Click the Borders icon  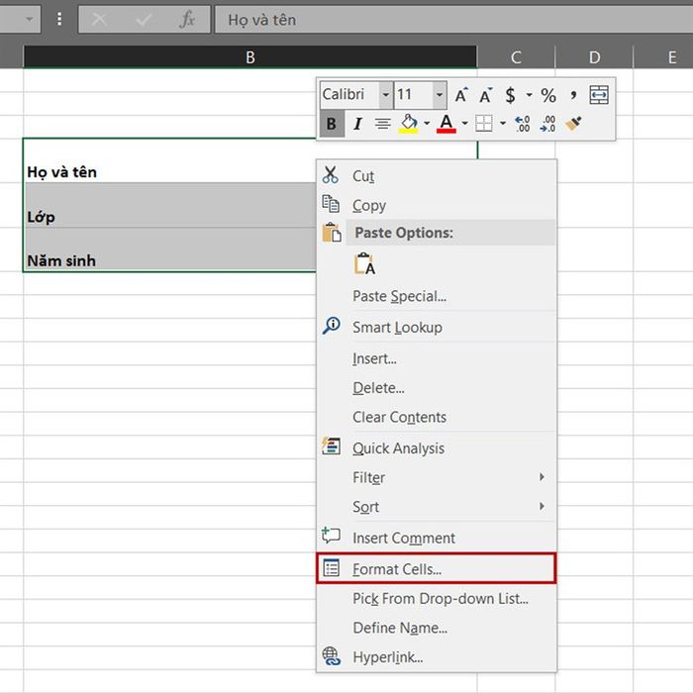[484, 124]
